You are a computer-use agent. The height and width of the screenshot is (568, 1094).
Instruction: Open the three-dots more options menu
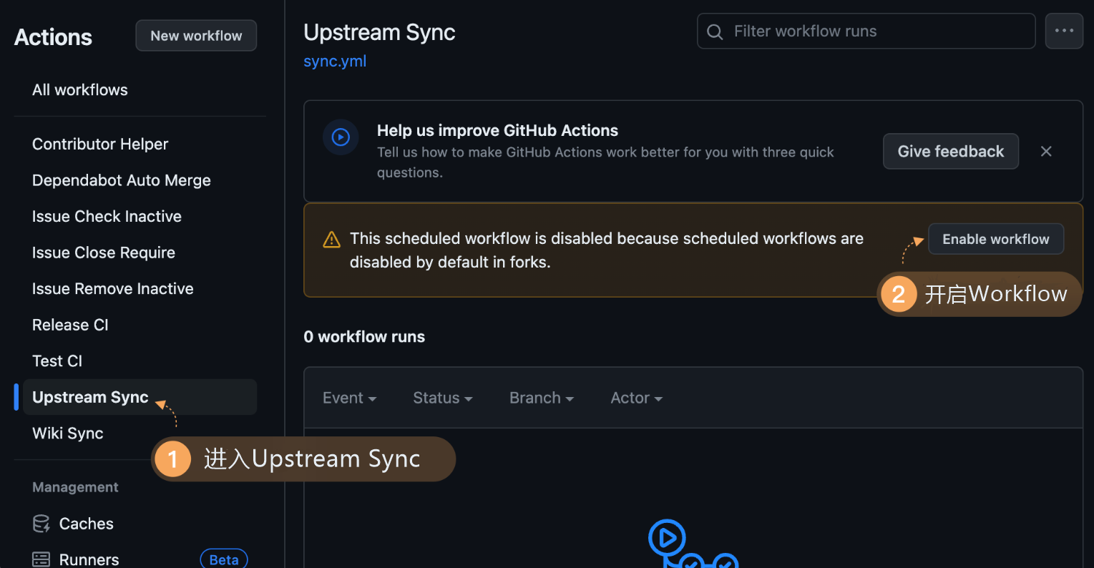1064,31
